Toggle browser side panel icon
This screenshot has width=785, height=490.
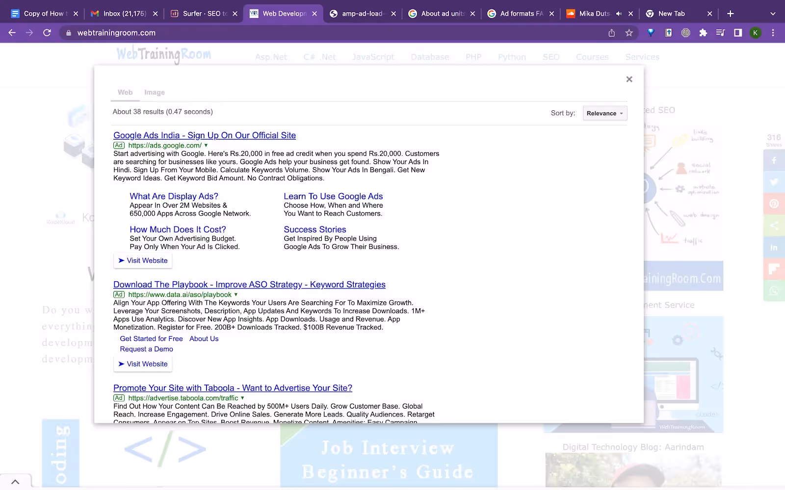(738, 33)
